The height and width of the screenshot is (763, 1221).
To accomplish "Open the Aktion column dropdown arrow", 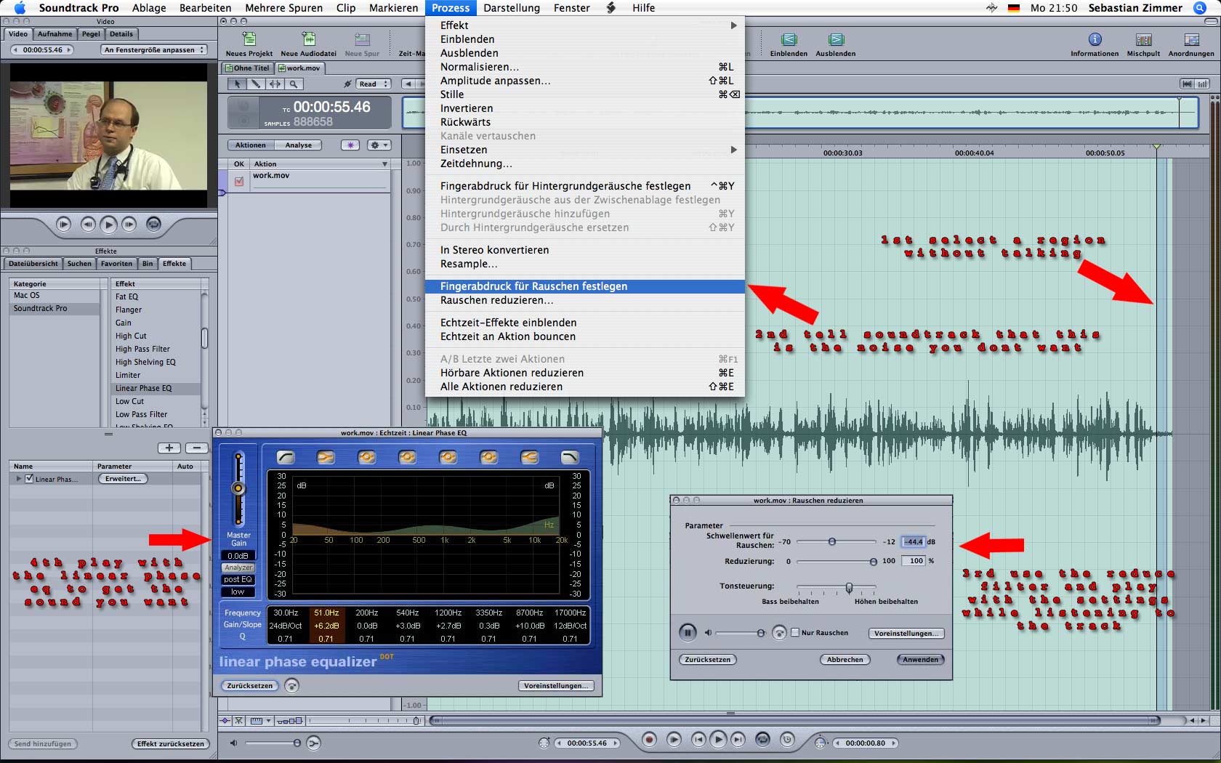I will point(384,164).
